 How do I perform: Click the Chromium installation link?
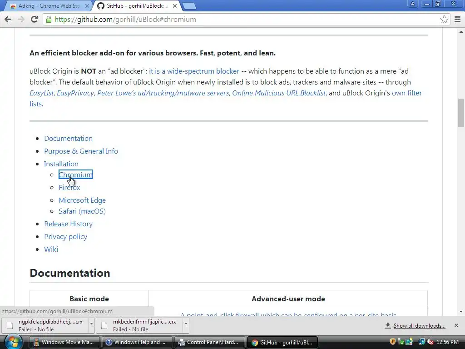coord(75,175)
